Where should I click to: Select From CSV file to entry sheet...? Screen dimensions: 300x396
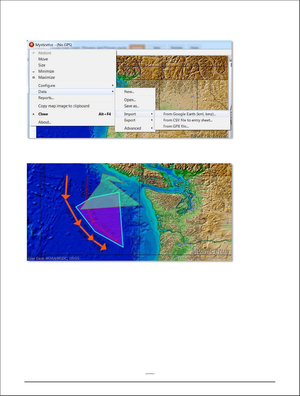coord(192,120)
